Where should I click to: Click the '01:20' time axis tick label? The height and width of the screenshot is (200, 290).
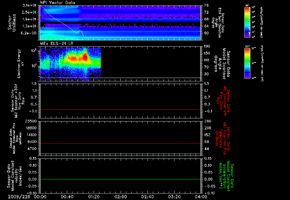[94, 197]
